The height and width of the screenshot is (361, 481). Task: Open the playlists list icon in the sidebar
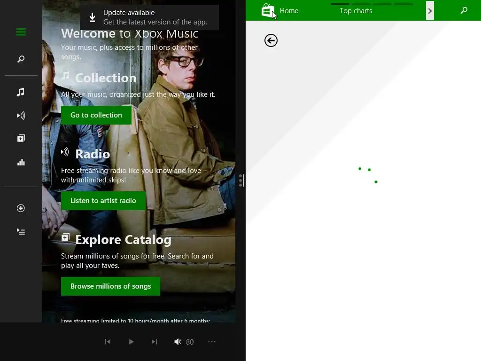pos(21,231)
